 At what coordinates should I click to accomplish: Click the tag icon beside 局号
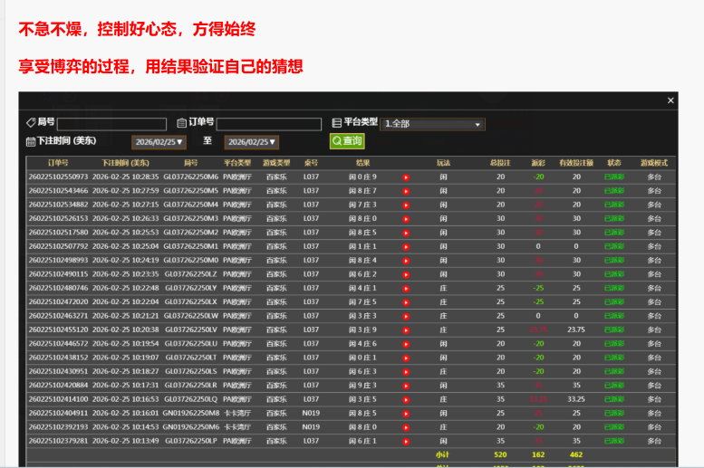tap(31, 122)
